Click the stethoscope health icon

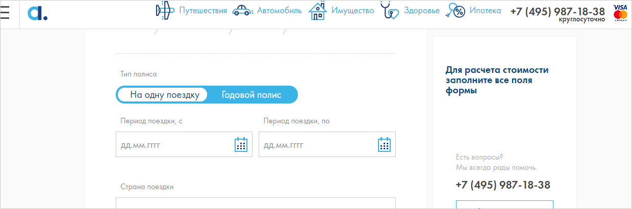click(390, 11)
